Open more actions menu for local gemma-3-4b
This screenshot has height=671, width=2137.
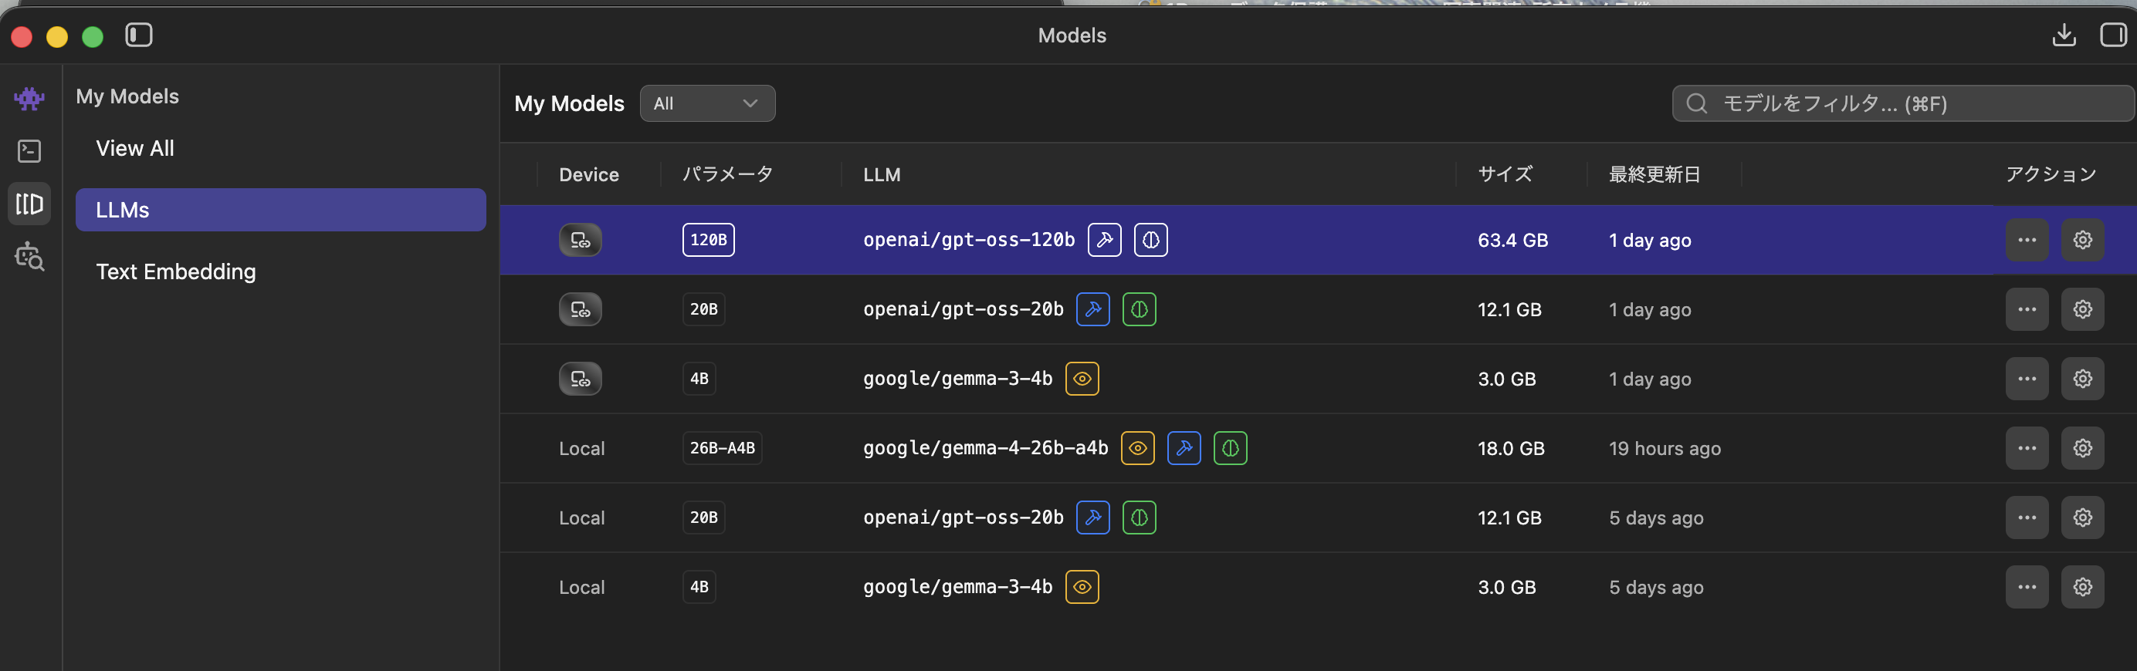pyautogui.click(x=2027, y=588)
